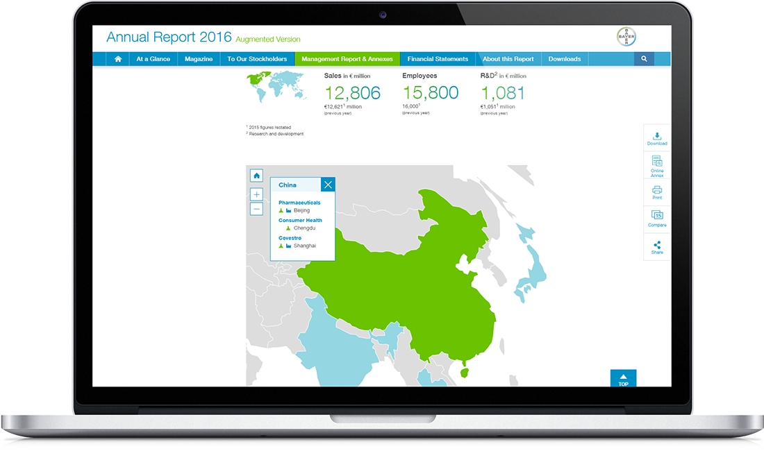Image resolution: width=764 pixels, height=451 pixels.
Task: Click the Sales figure 12,806
Action: coord(352,93)
